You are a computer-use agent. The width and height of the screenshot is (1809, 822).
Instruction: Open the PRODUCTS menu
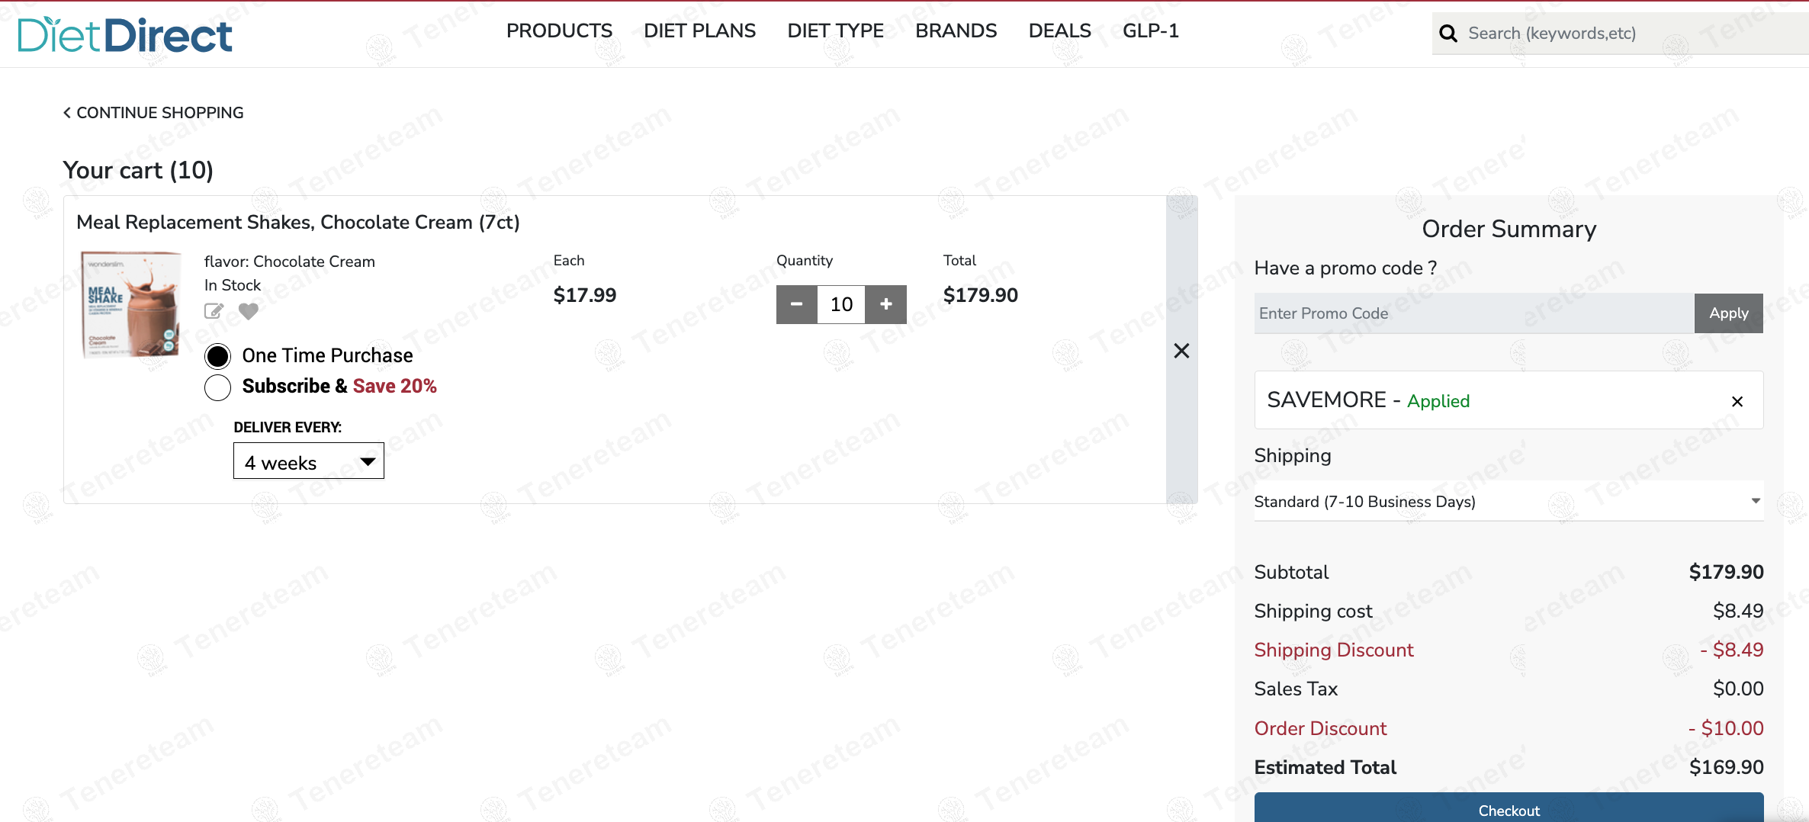point(559,31)
